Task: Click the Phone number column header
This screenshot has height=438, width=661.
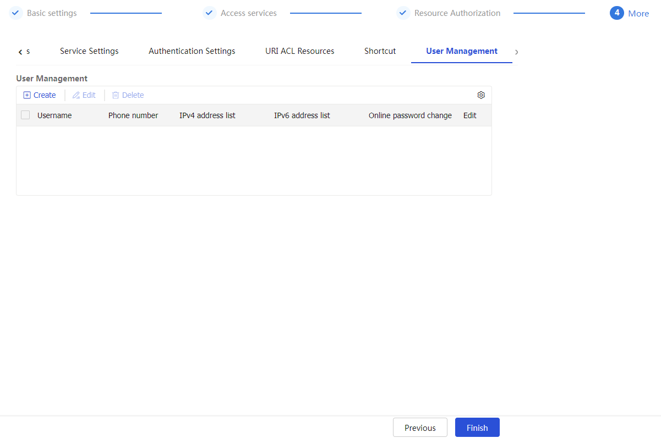Action: 133,115
